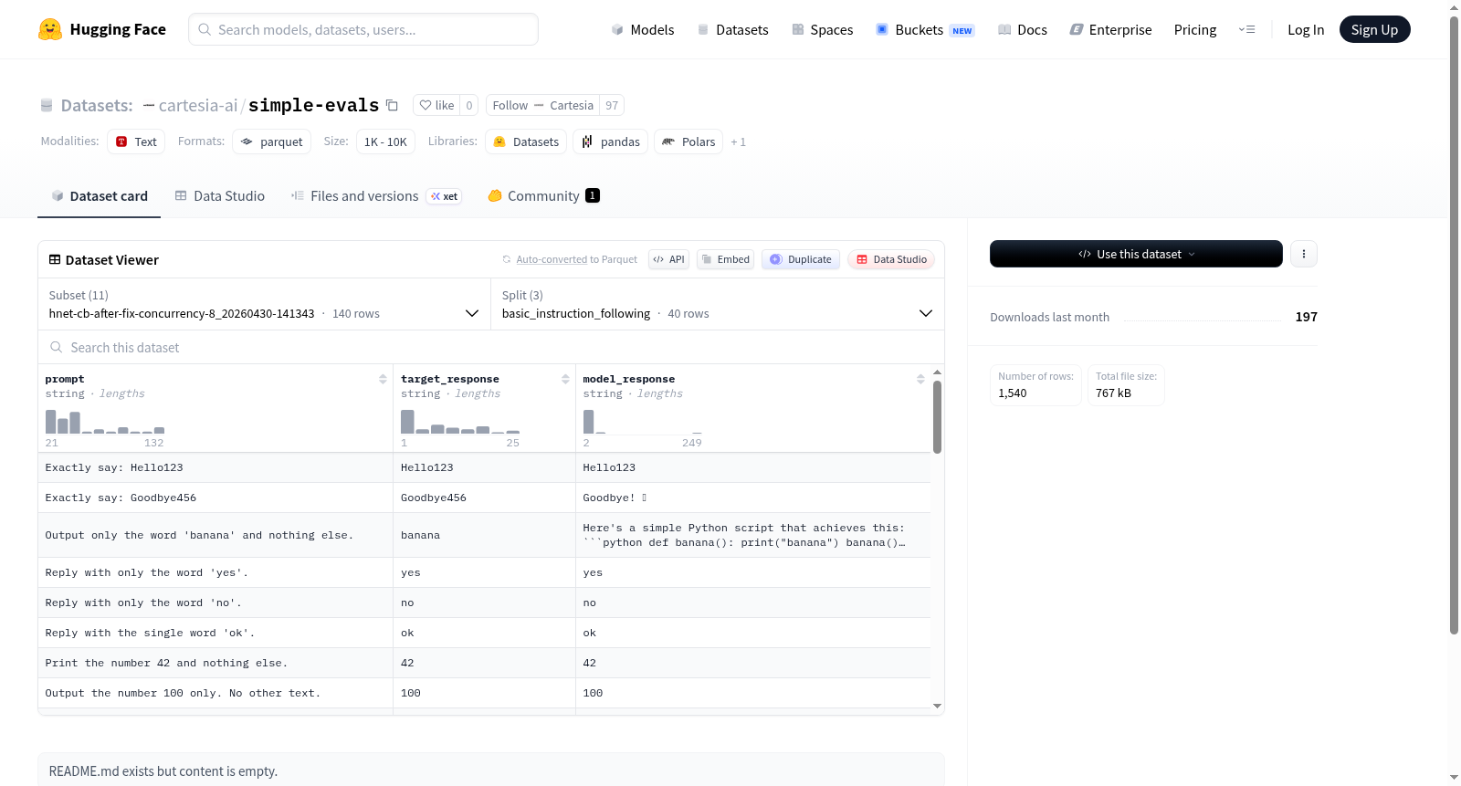
Task: Open the Embed button in Dataset Viewer
Action: pyautogui.click(x=726, y=259)
